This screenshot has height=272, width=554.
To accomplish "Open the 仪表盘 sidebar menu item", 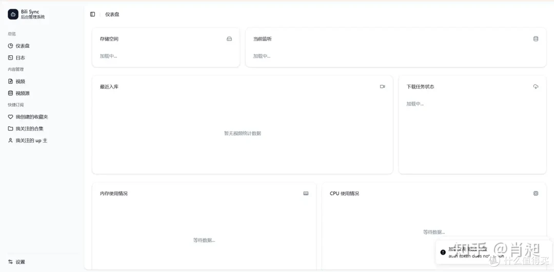I will [42, 46].
